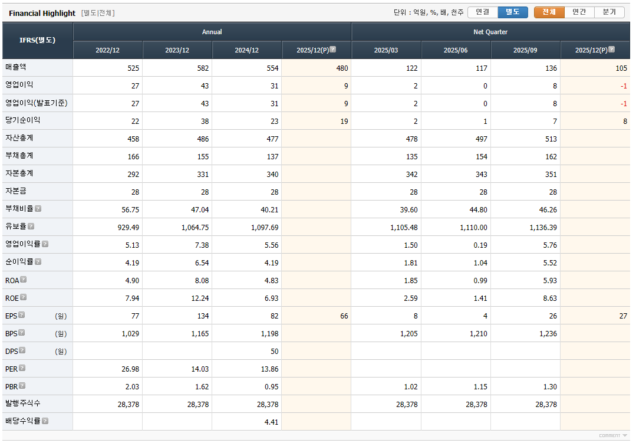The image size is (636, 443).
Task: Click DPS value 50 for 2024/12
Action: tap(275, 351)
